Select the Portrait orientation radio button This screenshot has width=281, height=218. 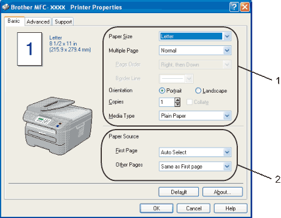click(162, 91)
